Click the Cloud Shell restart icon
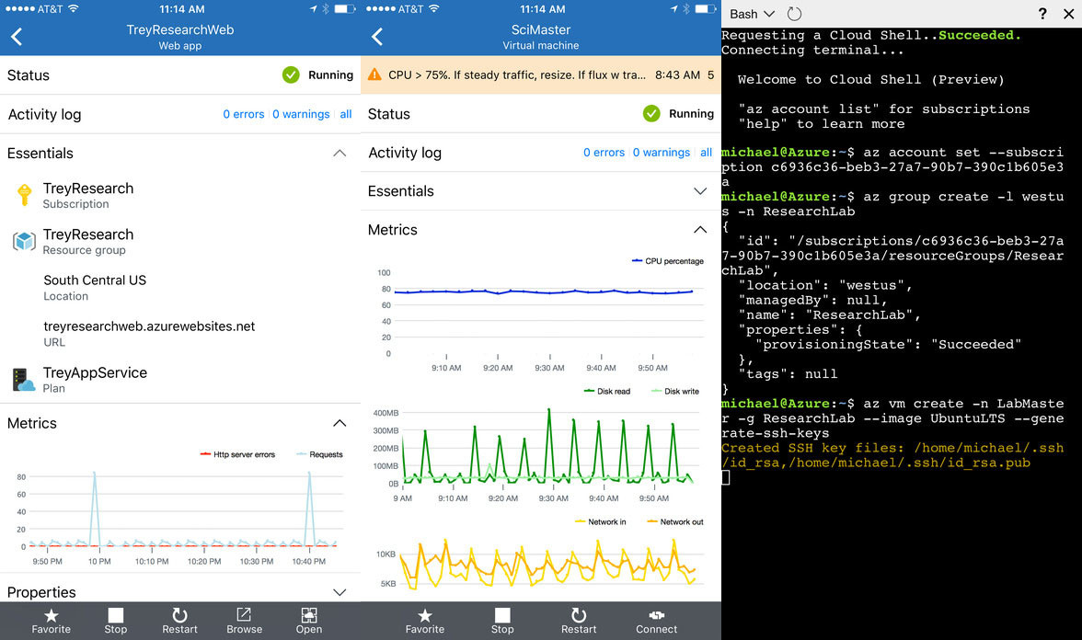 [x=794, y=14]
